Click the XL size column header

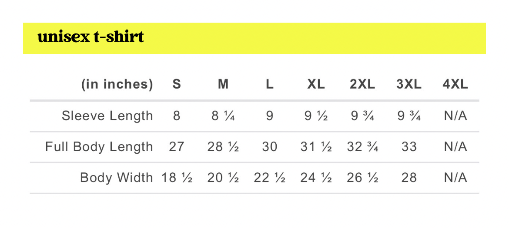point(316,84)
